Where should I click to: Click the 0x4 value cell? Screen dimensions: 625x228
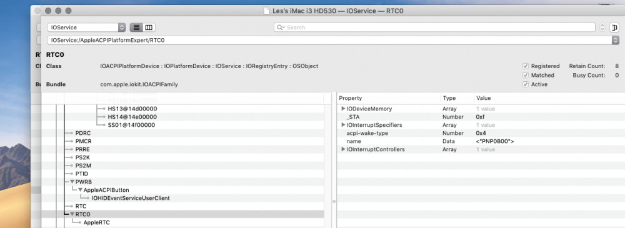coord(481,133)
